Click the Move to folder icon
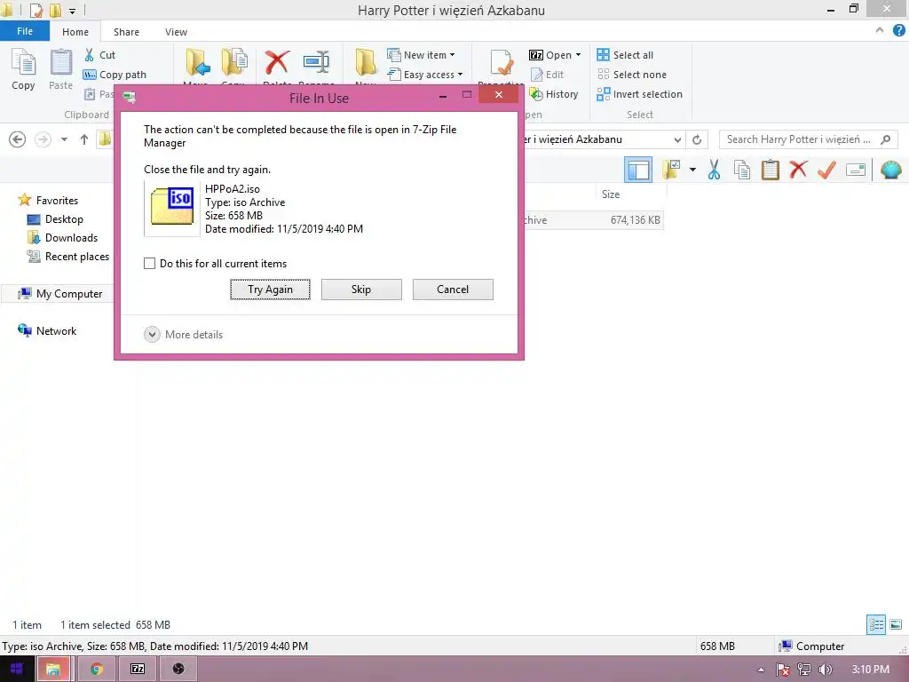The width and height of the screenshot is (909, 682). (197, 62)
